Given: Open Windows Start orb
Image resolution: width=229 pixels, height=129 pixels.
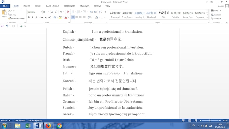Looking at the screenshot, I should tap(4, 126).
